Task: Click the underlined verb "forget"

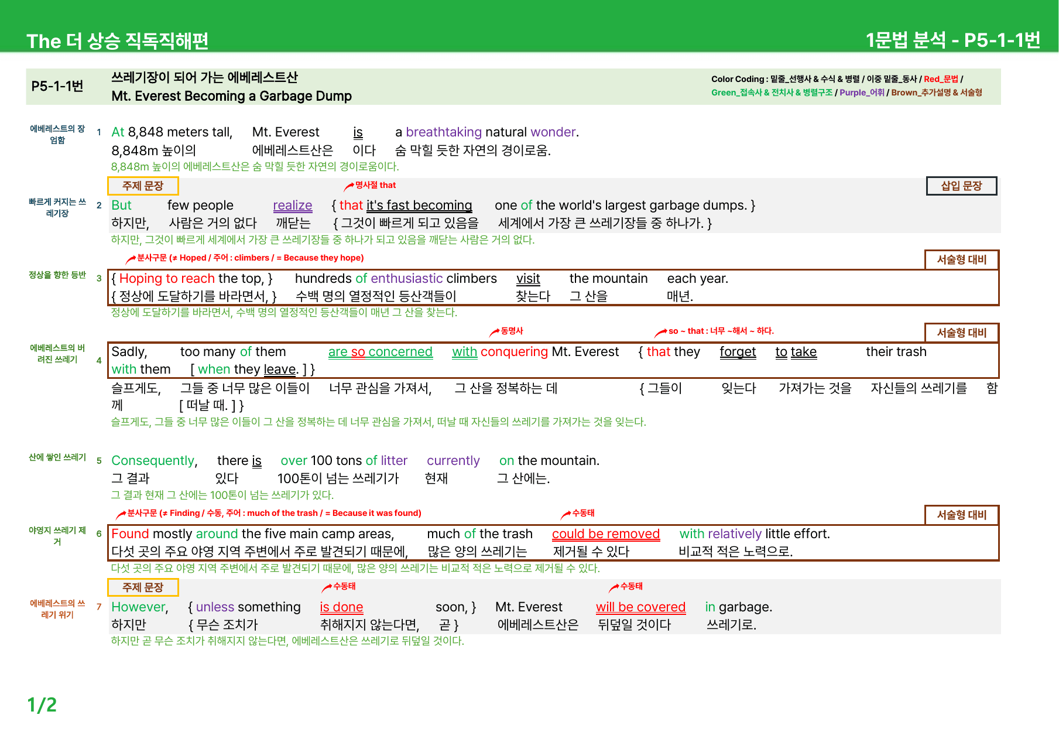Action: 738,352
